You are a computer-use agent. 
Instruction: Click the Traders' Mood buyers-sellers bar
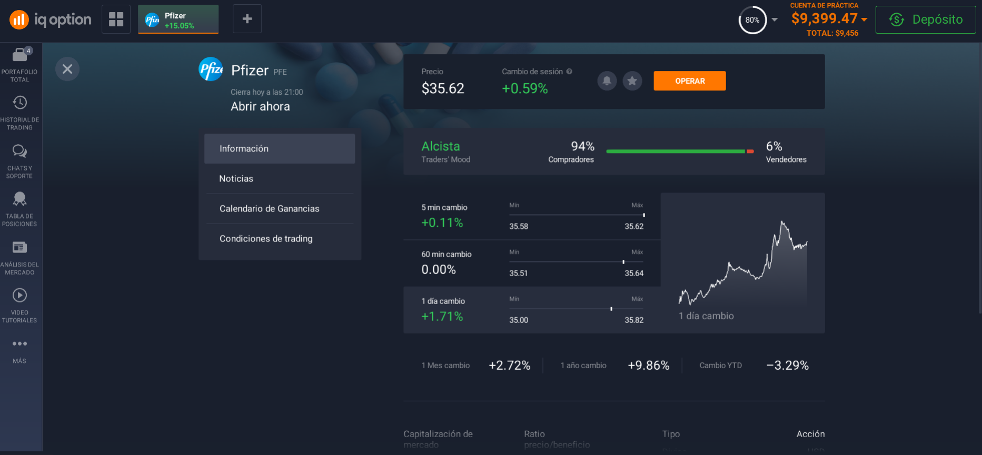680,151
